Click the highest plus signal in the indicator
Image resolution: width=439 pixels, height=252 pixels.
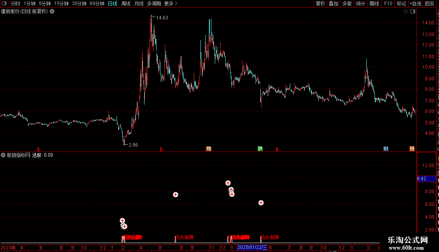point(228,183)
